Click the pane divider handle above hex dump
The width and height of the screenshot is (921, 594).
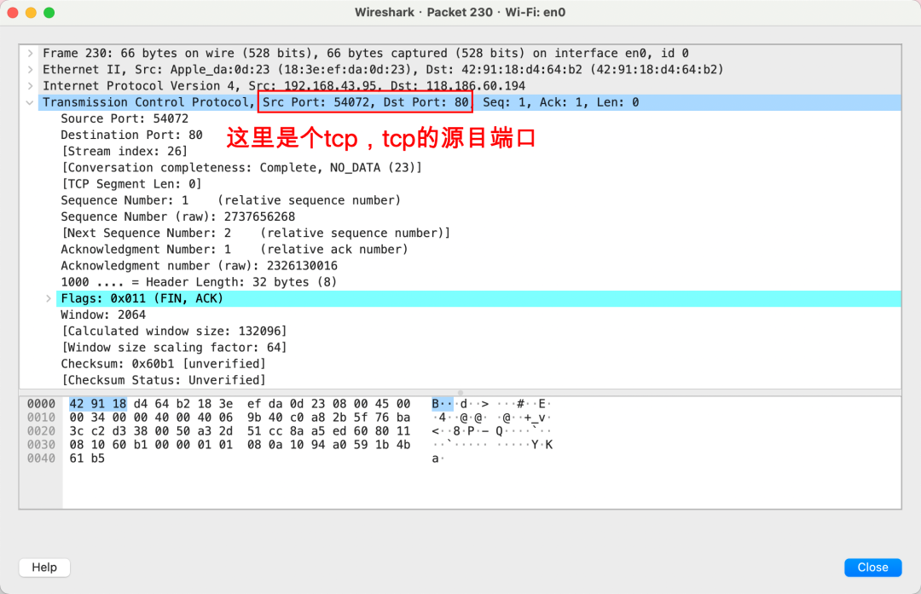click(460, 392)
